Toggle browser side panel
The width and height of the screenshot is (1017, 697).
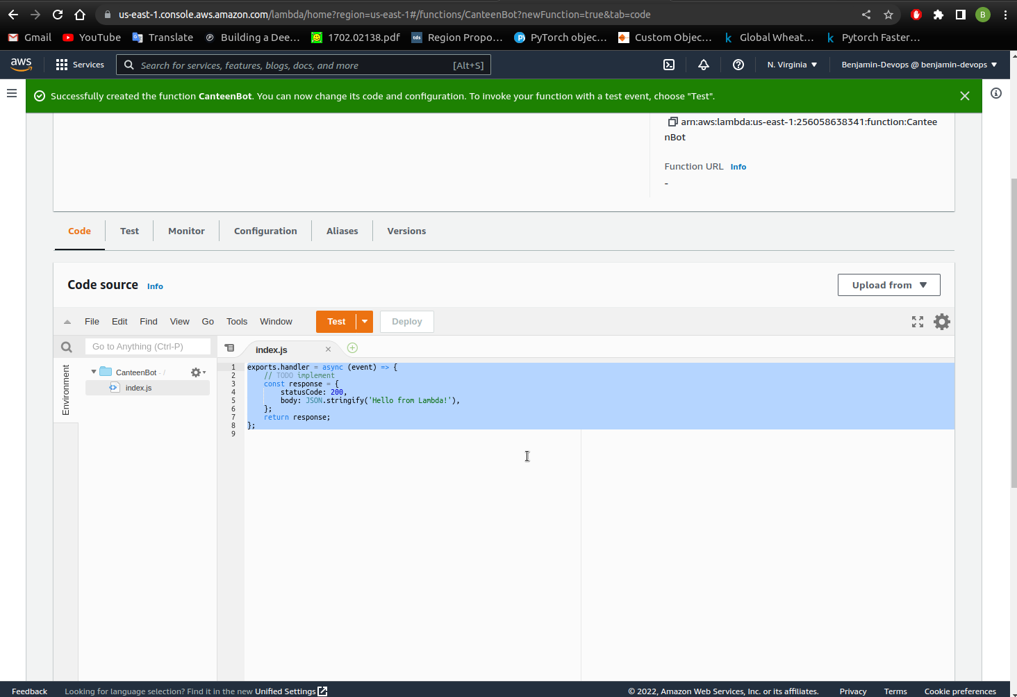(961, 15)
